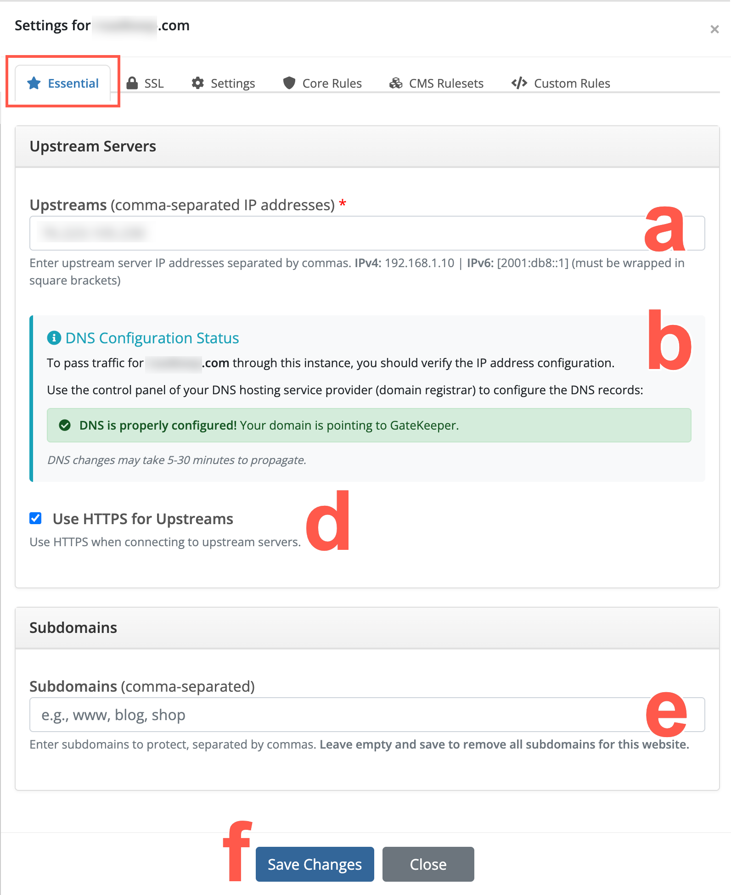
Task: Click the Save Changes button
Action: (315, 864)
